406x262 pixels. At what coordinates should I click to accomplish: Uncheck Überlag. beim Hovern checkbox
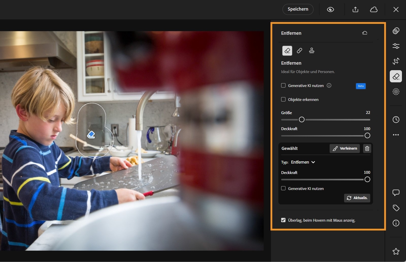click(283, 220)
